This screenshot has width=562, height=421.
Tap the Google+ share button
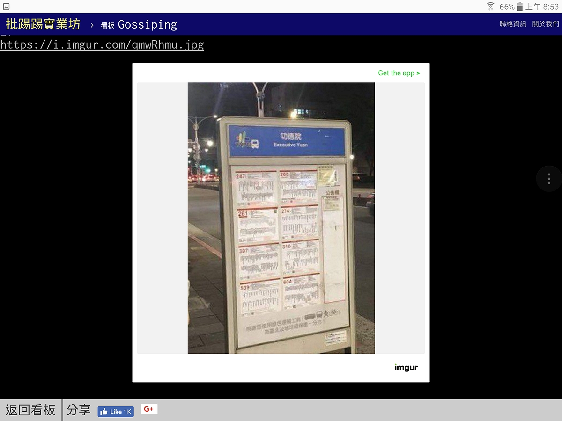click(149, 409)
